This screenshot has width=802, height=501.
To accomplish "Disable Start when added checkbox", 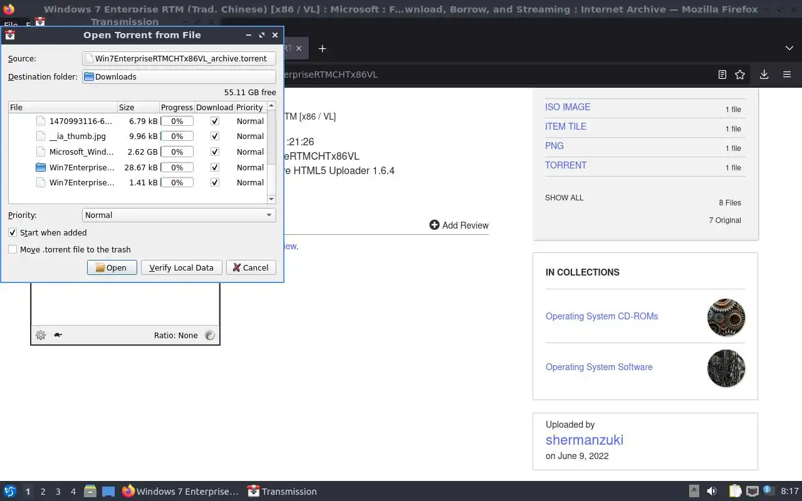I will pyautogui.click(x=13, y=232).
